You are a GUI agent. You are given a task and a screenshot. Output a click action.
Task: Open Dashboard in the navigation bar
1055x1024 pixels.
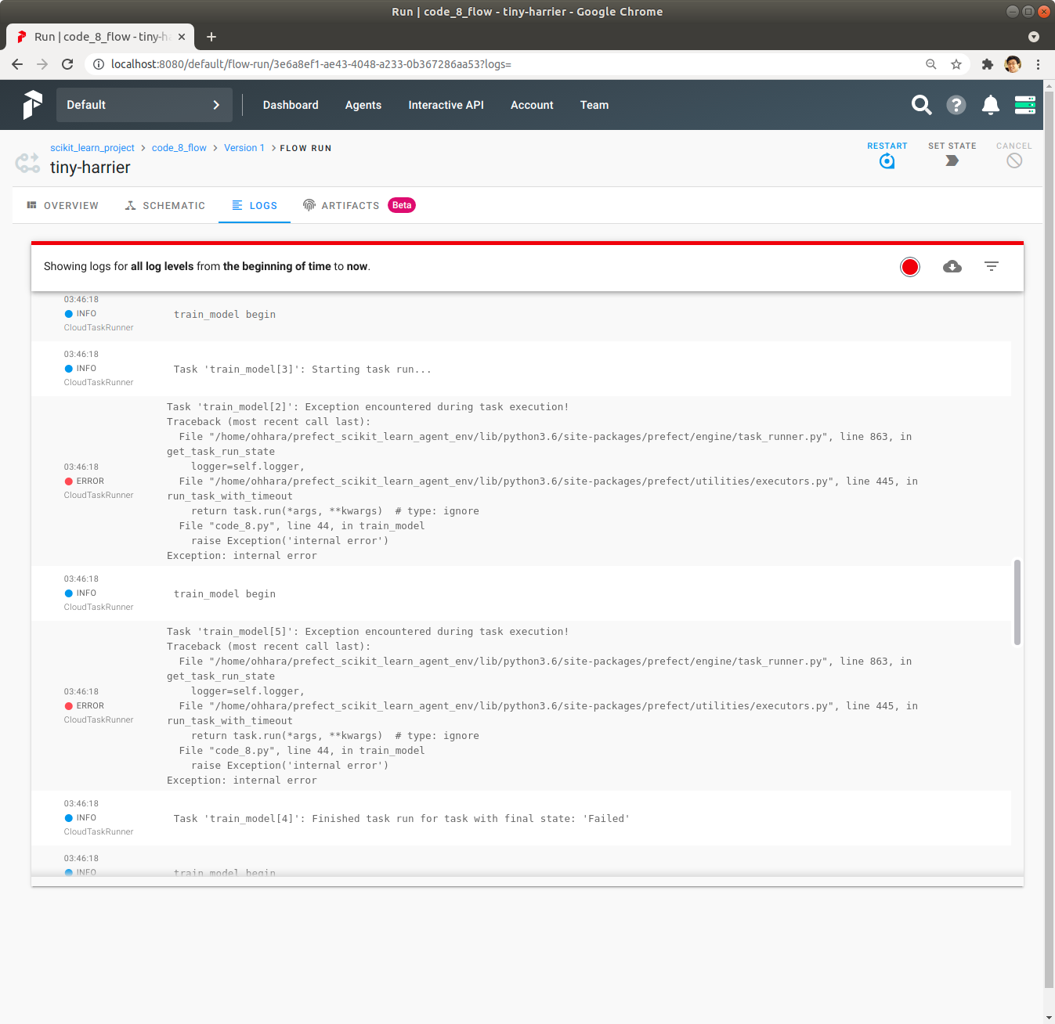291,105
